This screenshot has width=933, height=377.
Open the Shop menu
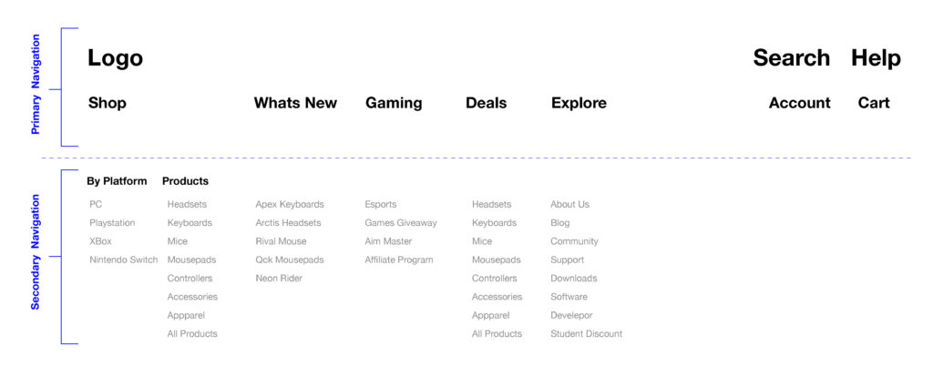coord(107,103)
